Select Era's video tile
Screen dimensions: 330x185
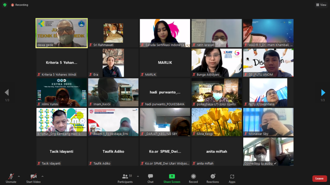click(113, 63)
